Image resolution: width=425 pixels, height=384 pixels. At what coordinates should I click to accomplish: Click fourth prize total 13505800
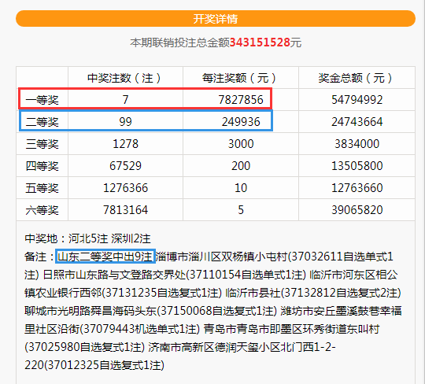pyautogui.click(x=357, y=166)
